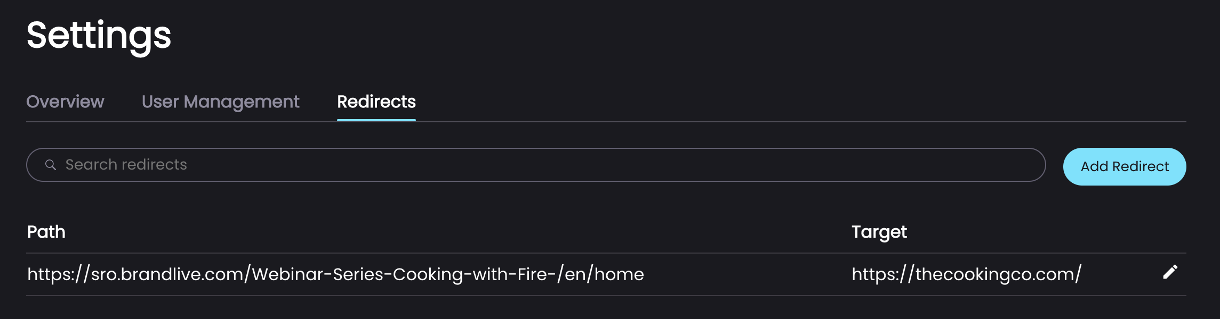Click the Settings page heading
Viewport: 1220px width, 319px height.
click(x=99, y=36)
